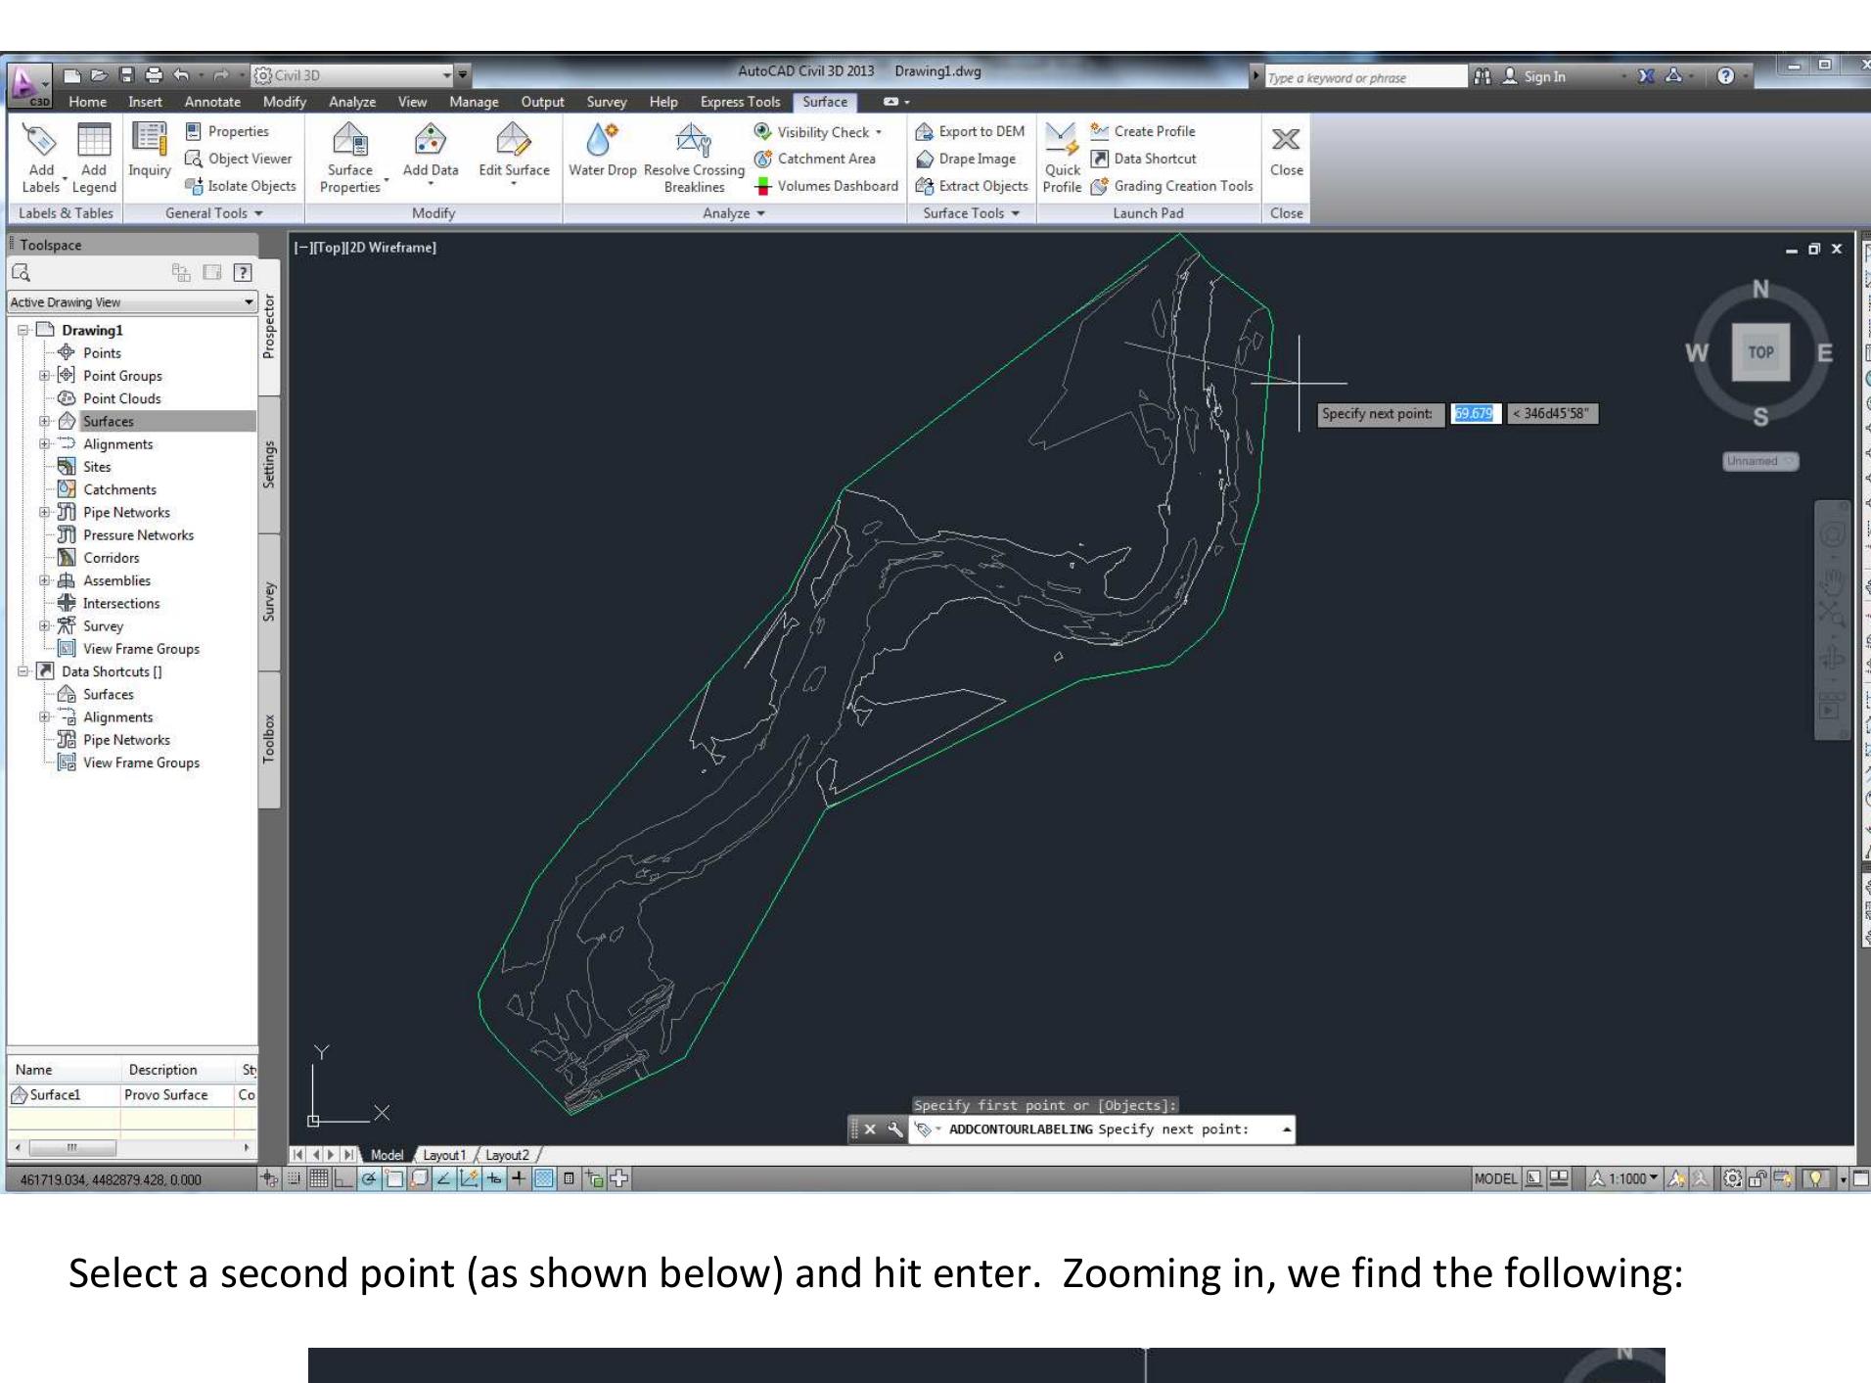Open the Object Viewer
The image size is (1871, 1383).
point(239,159)
